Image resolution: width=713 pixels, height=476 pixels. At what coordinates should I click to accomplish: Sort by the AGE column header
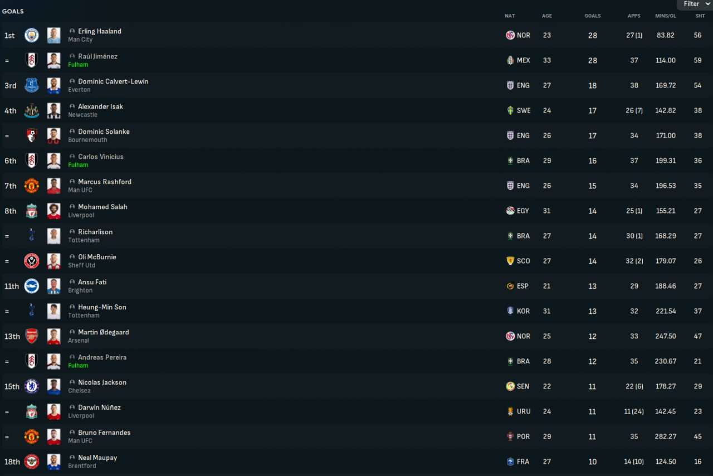click(546, 16)
